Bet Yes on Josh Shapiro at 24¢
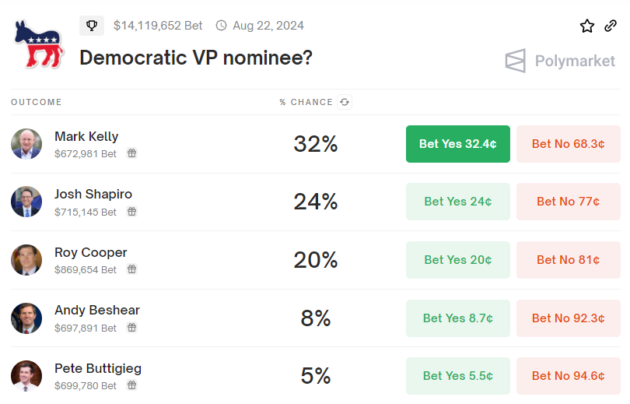This screenshot has width=630, height=404. [457, 202]
